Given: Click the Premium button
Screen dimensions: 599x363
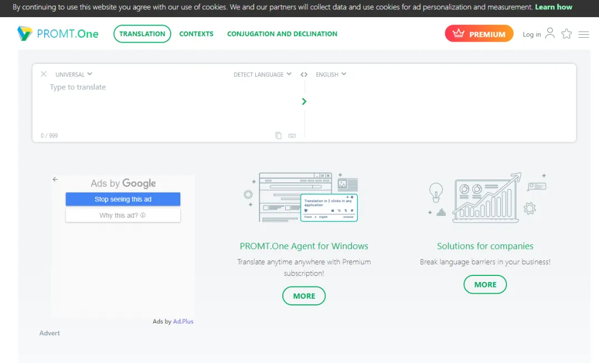Looking at the screenshot, I should (x=479, y=34).
